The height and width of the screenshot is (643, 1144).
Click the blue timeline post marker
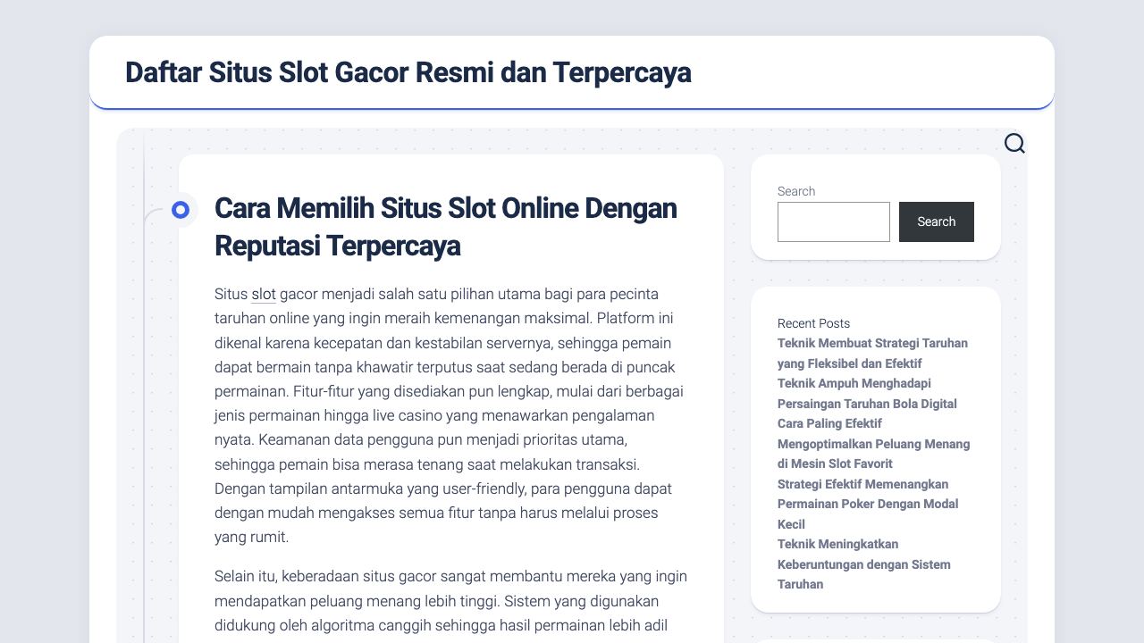pyautogui.click(x=181, y=210)
